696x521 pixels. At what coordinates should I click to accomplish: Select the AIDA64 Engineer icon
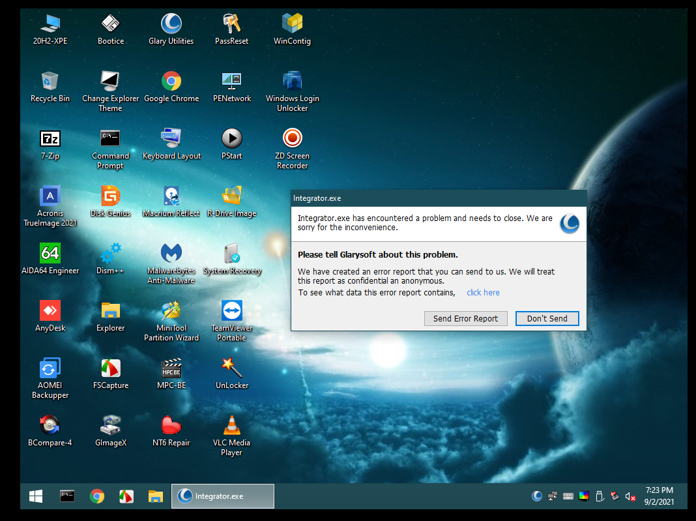point(50,259)
